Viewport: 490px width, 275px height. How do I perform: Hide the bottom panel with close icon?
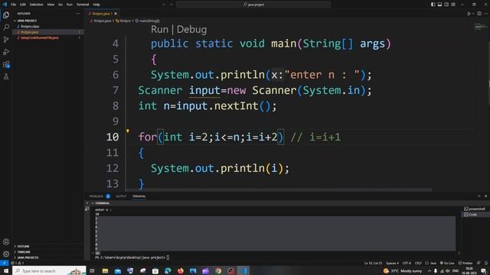point(485,196)
